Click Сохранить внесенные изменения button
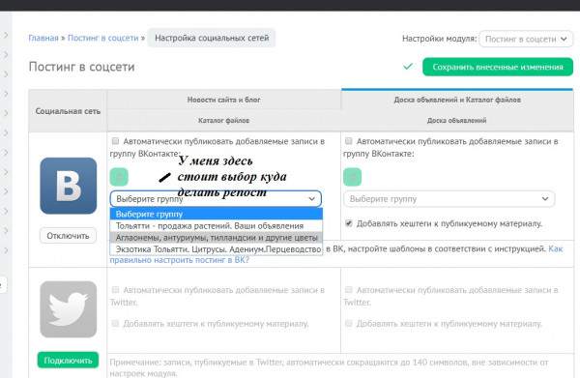The height and width of the screenshot is (378, 580). tap(498, 67)
